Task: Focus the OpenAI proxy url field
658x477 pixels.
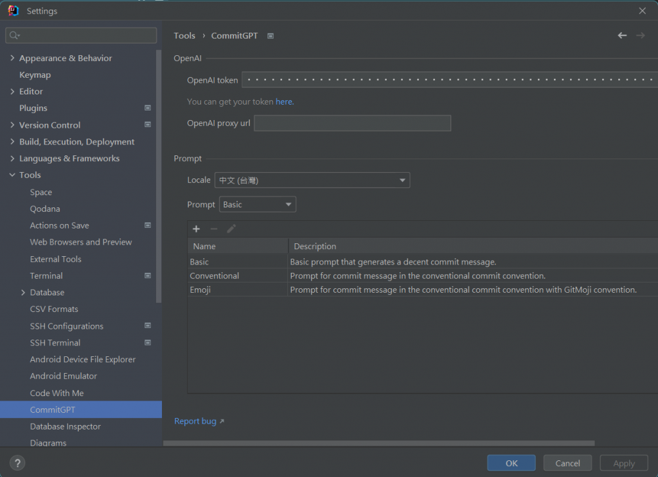Action: point(352,123)
